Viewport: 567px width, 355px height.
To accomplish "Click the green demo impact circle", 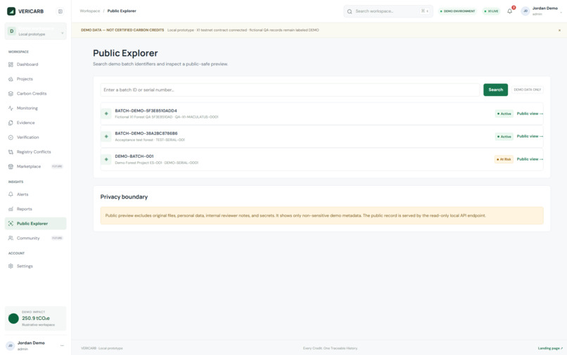I will (x=14, y=319).
